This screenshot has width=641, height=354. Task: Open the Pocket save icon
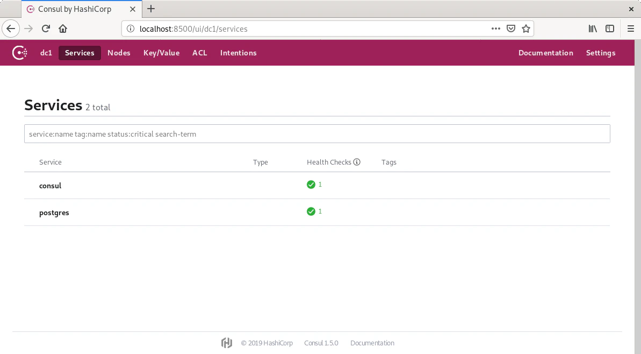point(512,29)
